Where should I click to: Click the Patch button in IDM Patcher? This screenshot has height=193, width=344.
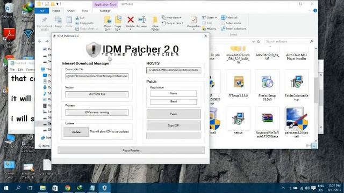coord(174,114)
